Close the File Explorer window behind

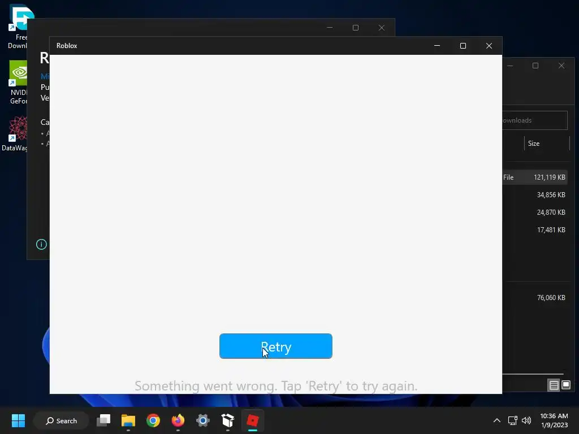click(x=561, y=66)
